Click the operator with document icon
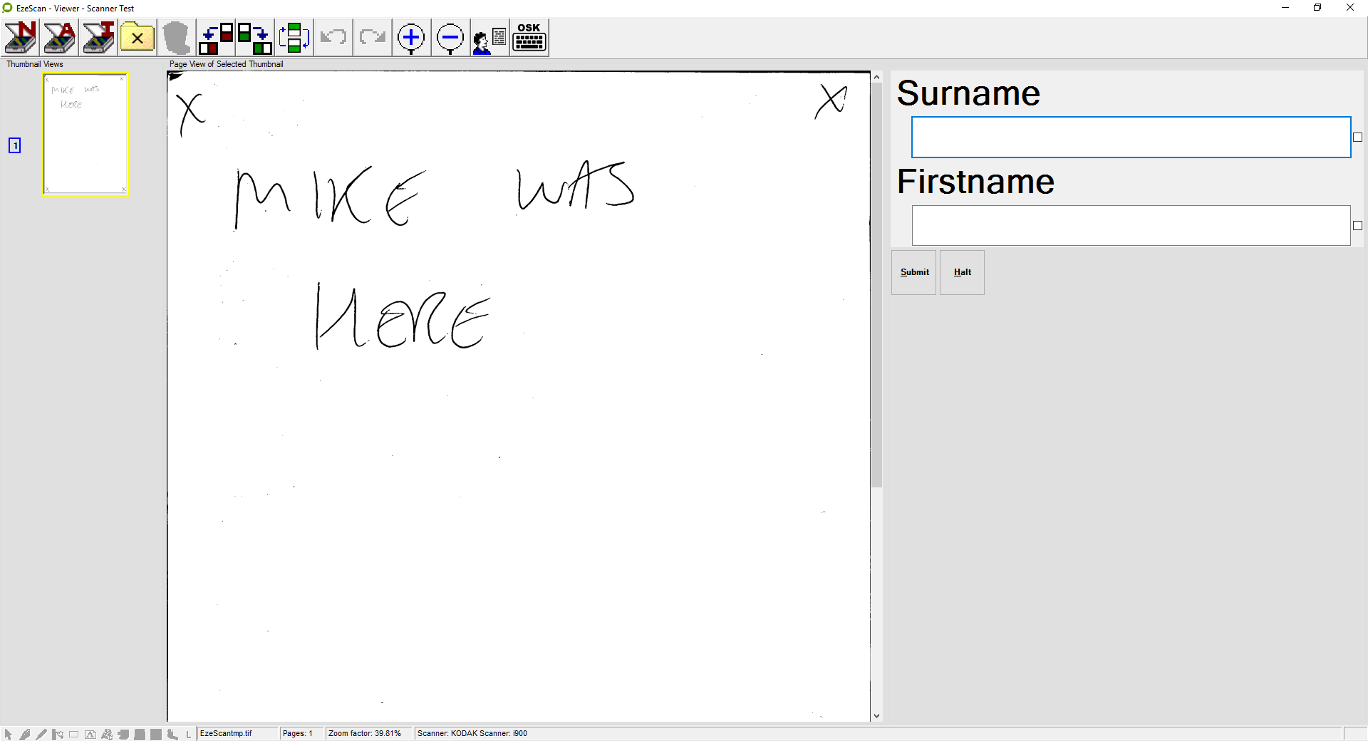The height and width of the screenshot is (741, 1368). pos(489,38)
